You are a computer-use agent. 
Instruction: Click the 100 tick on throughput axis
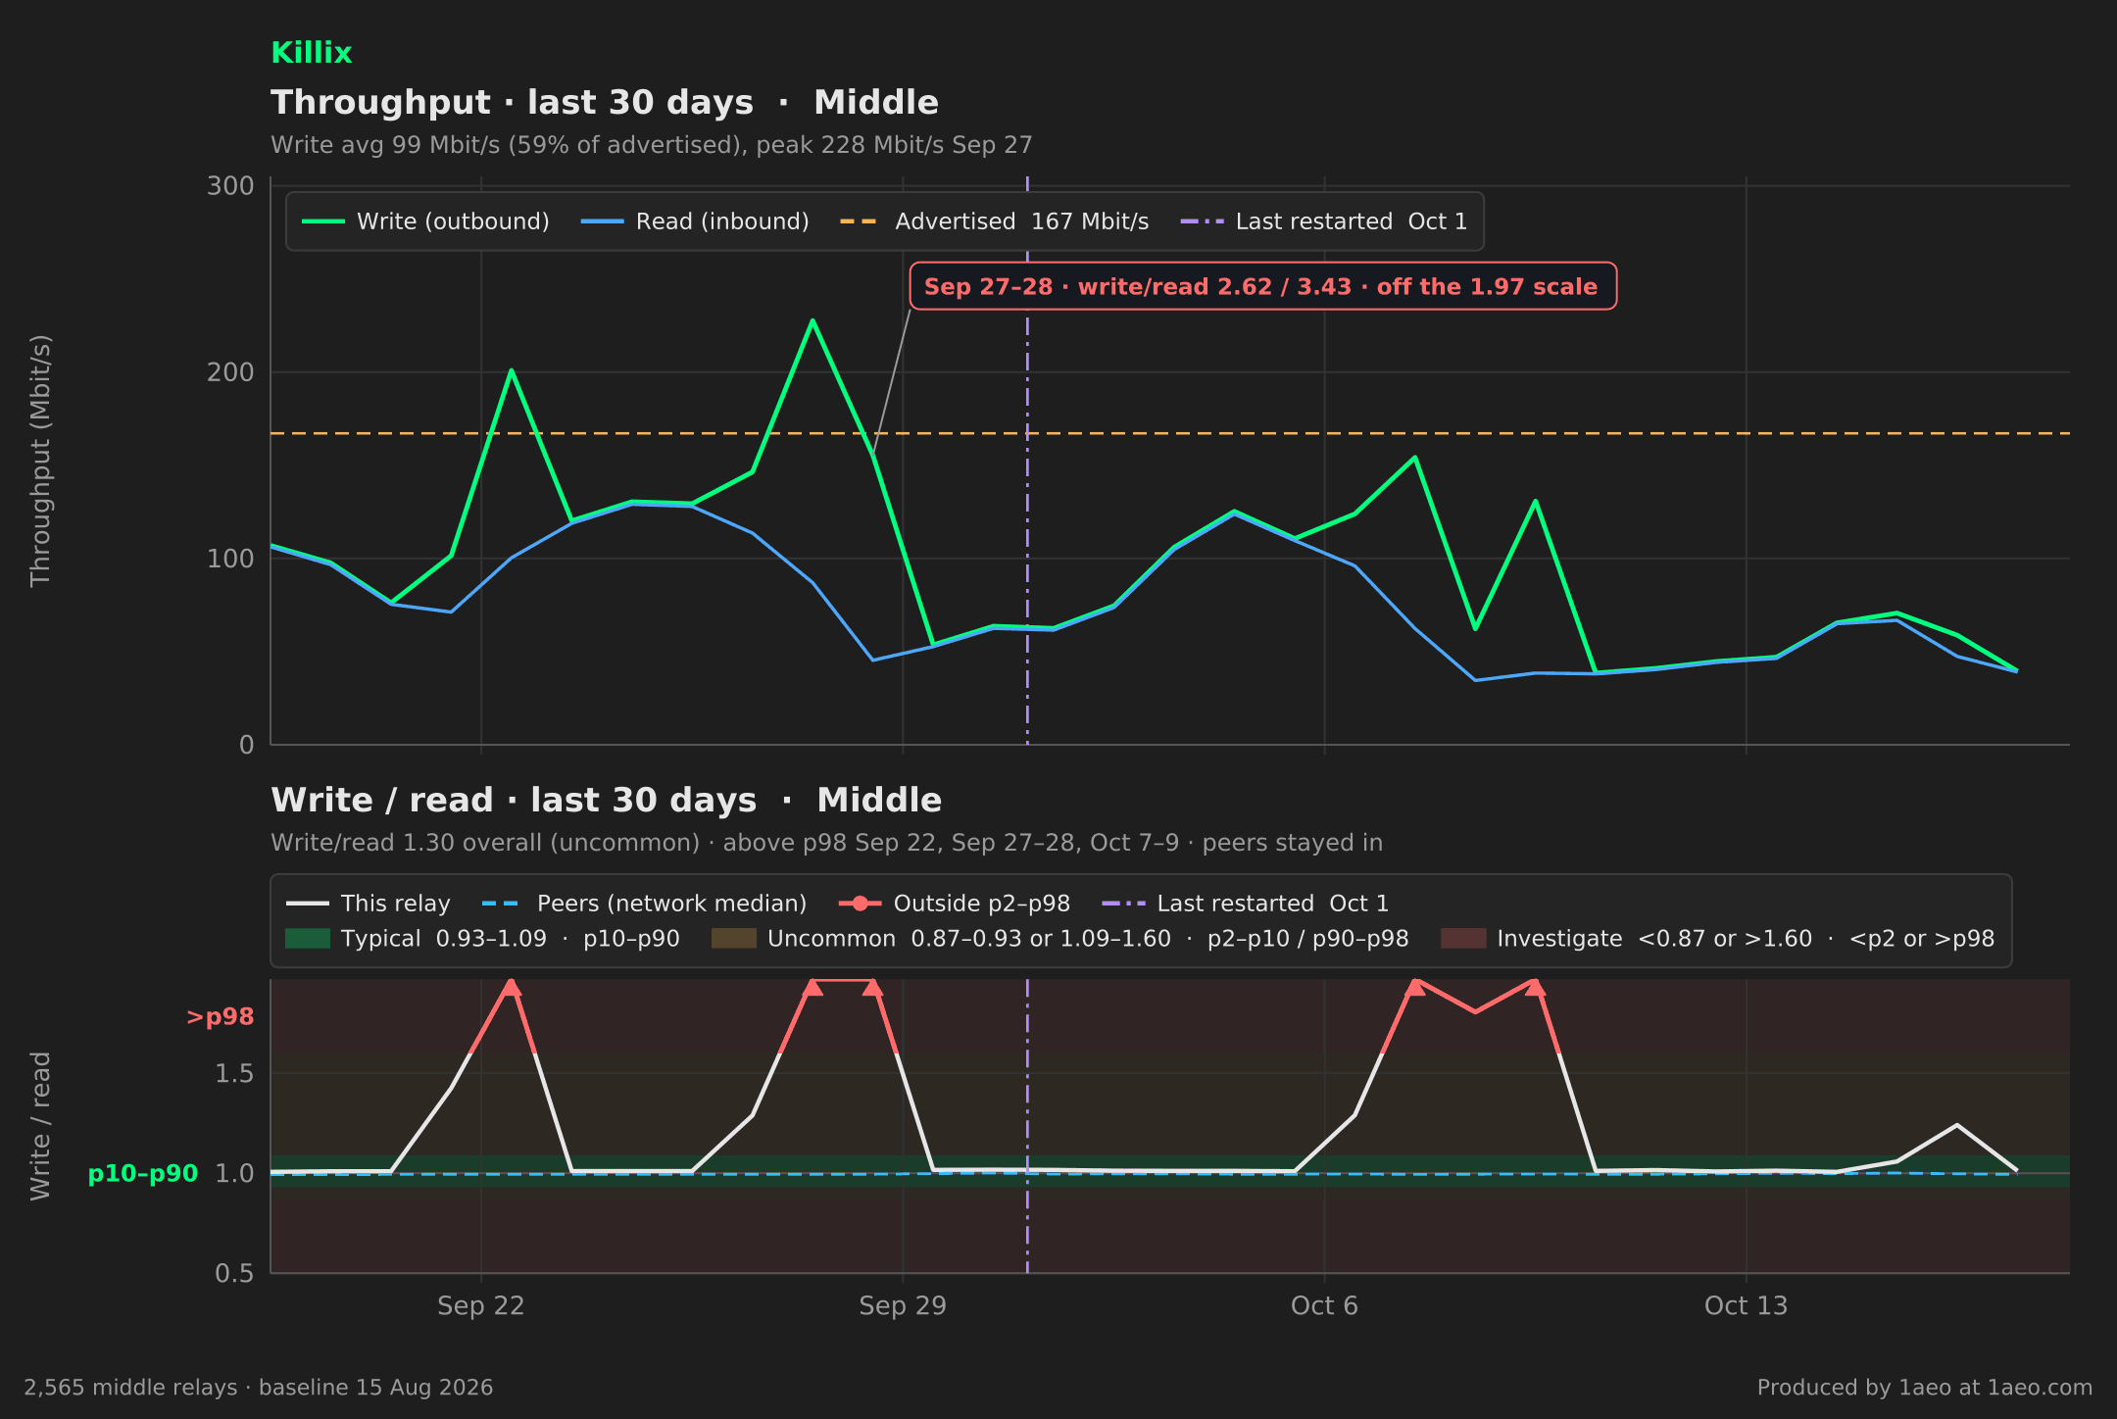click(x=230, y=559)
